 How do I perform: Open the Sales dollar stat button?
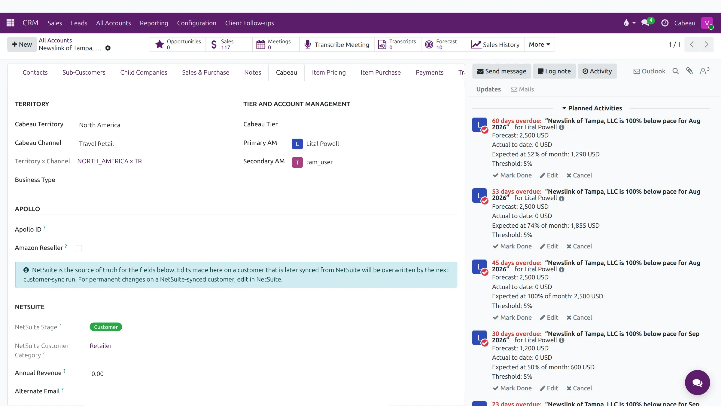tap(229, 45)
